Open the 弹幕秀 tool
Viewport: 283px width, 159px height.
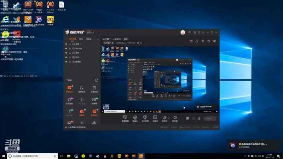point(82,113)
